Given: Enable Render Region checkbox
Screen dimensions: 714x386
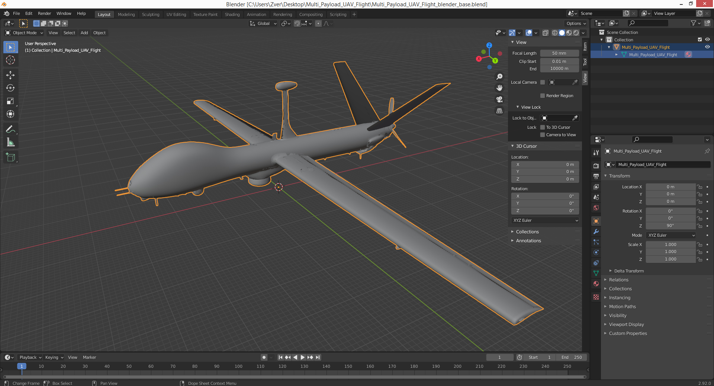Looking at the screenshot, I should 543,96.
